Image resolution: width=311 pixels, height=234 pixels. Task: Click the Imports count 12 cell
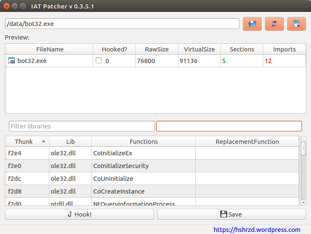point(284,61)
